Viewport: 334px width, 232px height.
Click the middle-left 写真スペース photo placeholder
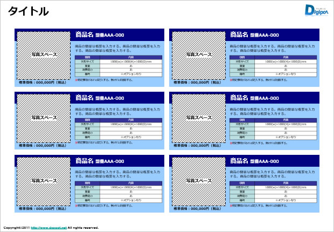(44, 118)
